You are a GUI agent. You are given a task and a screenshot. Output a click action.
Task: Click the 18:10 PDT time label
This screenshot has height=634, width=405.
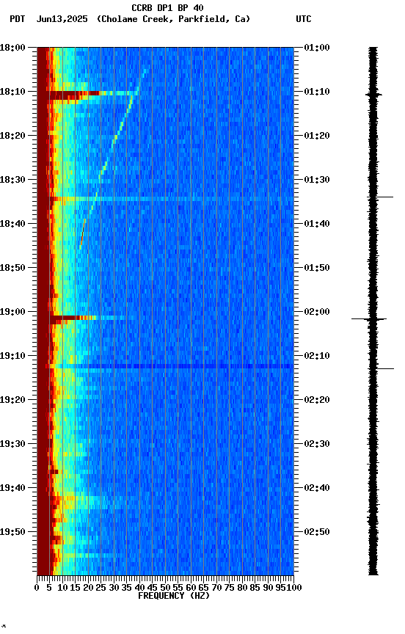12,92
